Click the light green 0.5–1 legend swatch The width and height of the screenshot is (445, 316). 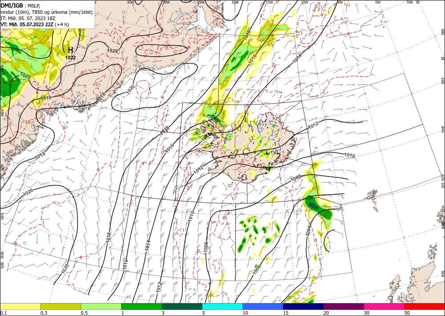[x=101, y=306]
